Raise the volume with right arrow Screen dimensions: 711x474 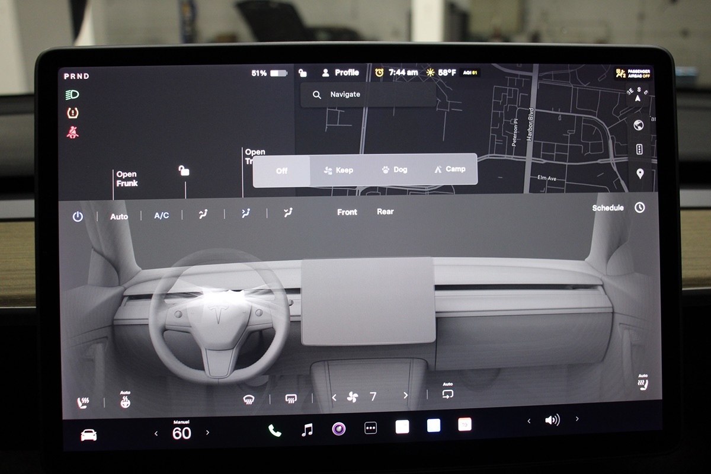coord(577,419)
